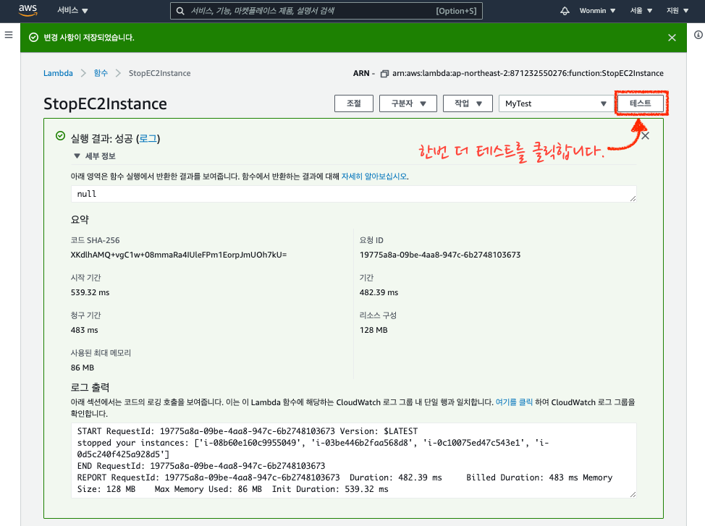Dismiss the green saved-changes banner
The image size is (705, 526).
(x=672, y=38)
